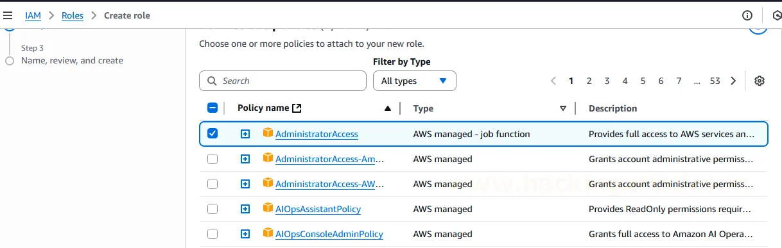782x248 pixels.
Task: Click the Description column header
Action: pyautogui.click(x=613, y=108)
